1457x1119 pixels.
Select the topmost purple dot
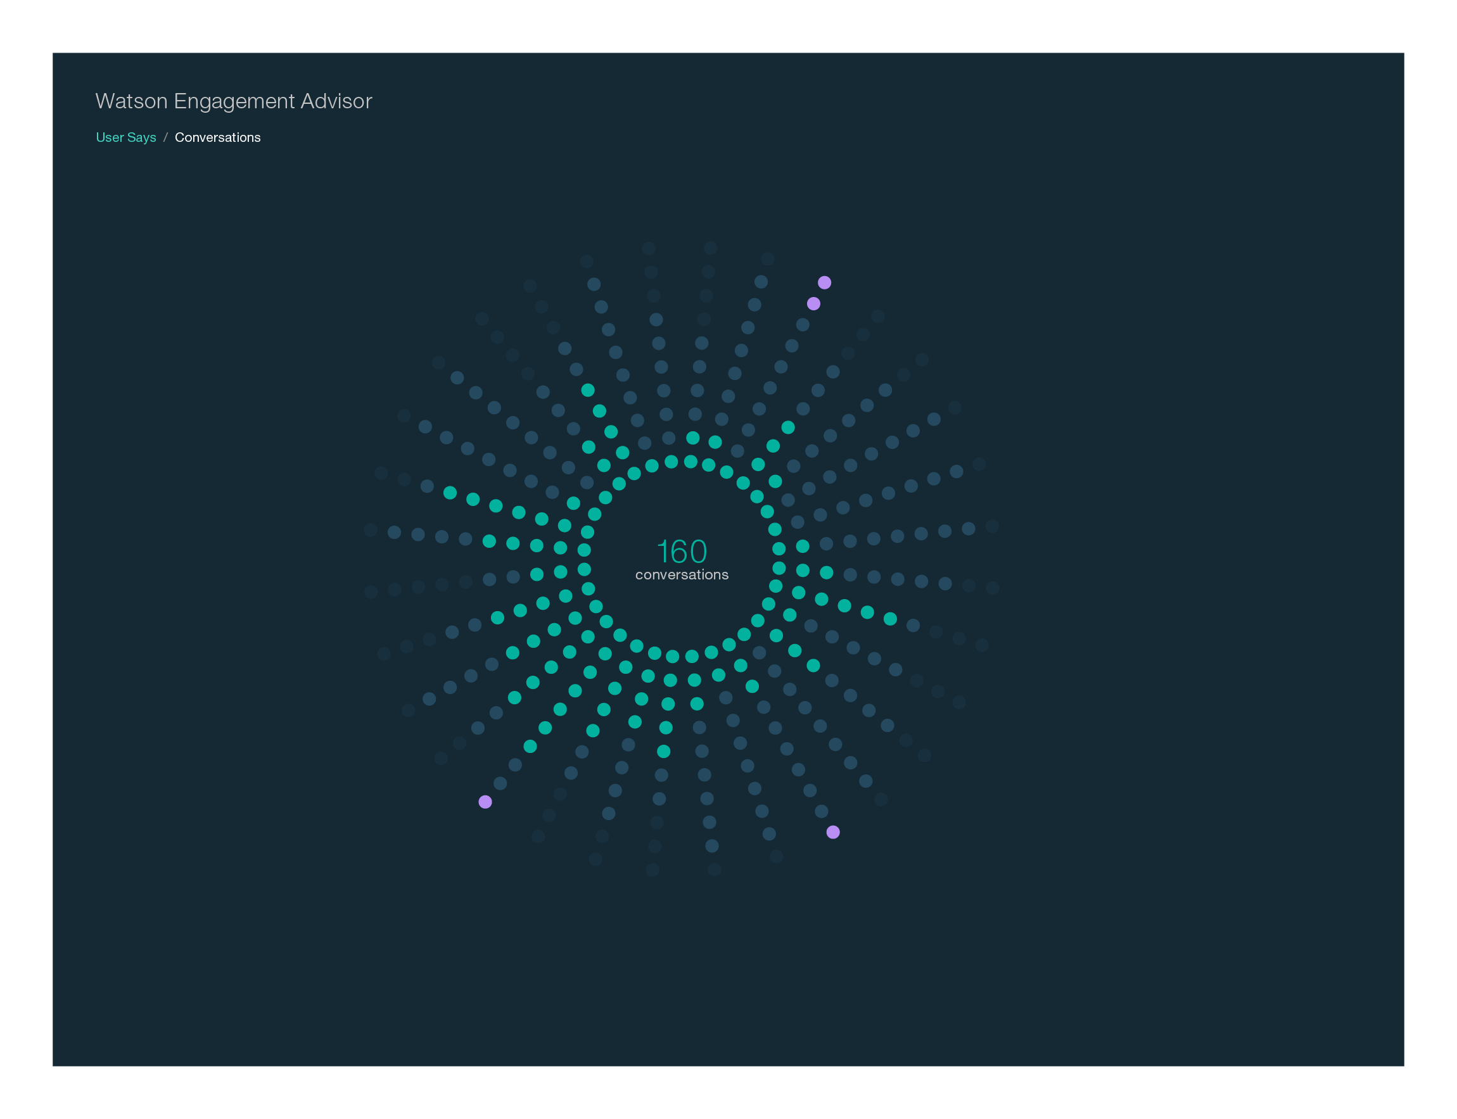click(824, 282)
